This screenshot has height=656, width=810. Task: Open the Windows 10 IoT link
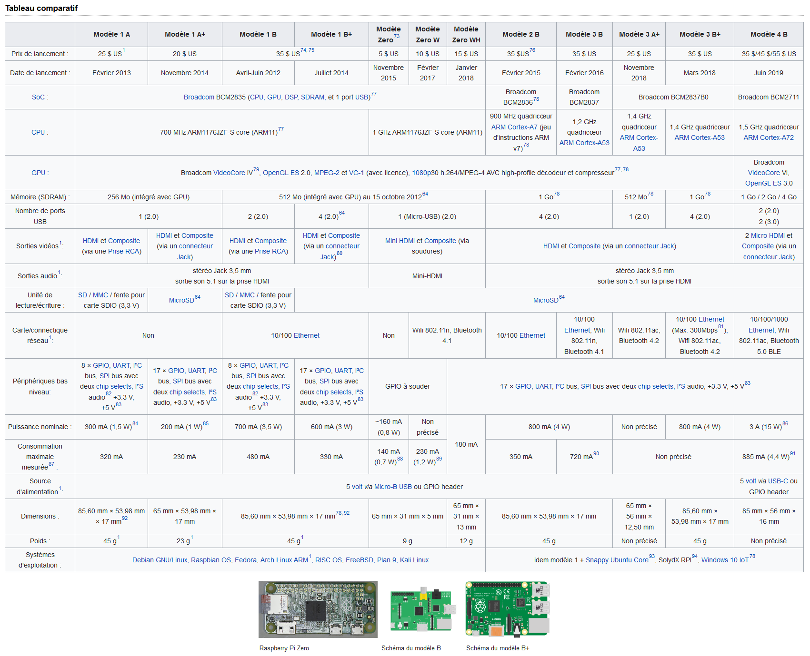tap(725, 560)
